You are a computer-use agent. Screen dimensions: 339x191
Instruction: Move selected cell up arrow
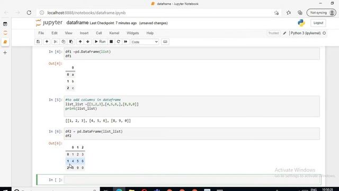click(80, 41)
